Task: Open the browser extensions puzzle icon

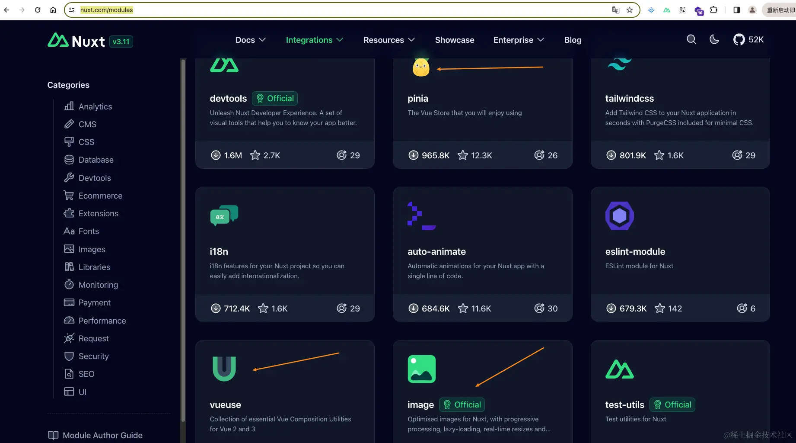Action: (x=714, y=10)
